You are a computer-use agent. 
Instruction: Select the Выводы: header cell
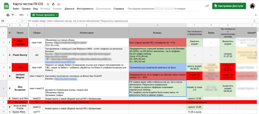[157, 33]
